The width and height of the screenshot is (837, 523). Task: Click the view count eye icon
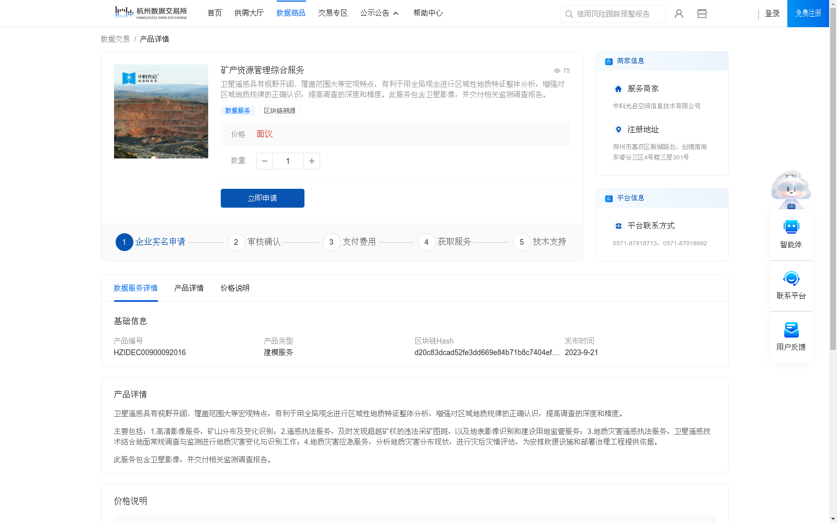pyautogui.click(x=557, y=71)
